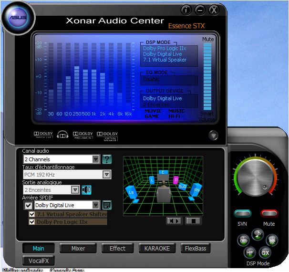Viewport: 289px width, 272px height.
Task: Toggle the SVN smart volume button
Action: coord(243,213)
